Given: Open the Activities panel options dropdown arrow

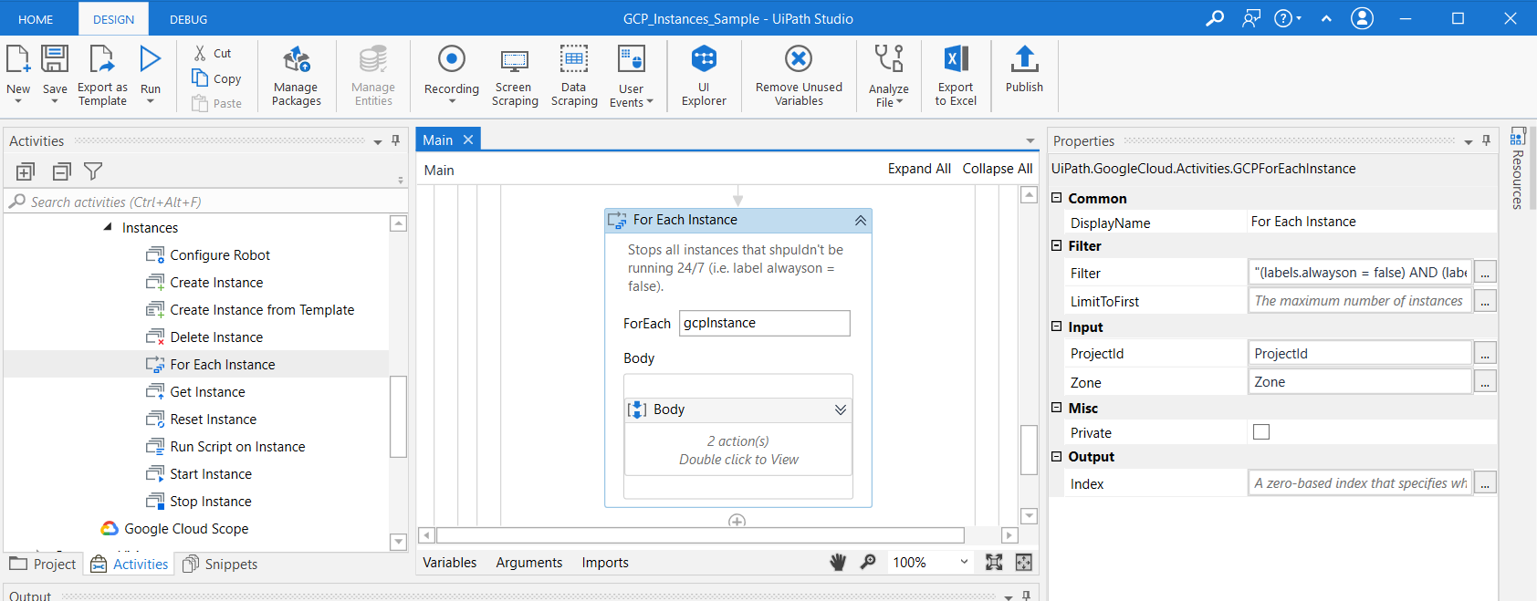Looking at the screenshot, I should (378, 142).
